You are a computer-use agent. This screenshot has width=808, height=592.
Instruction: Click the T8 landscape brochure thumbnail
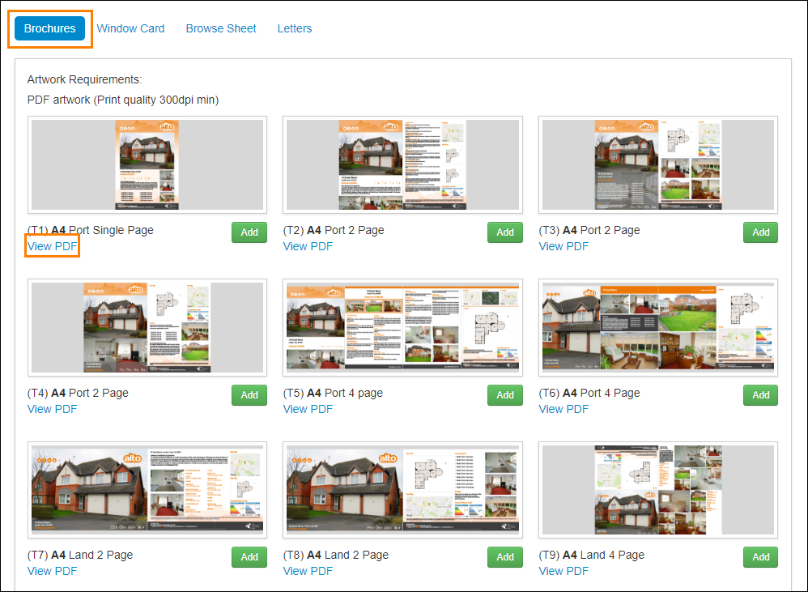(403, 490)
